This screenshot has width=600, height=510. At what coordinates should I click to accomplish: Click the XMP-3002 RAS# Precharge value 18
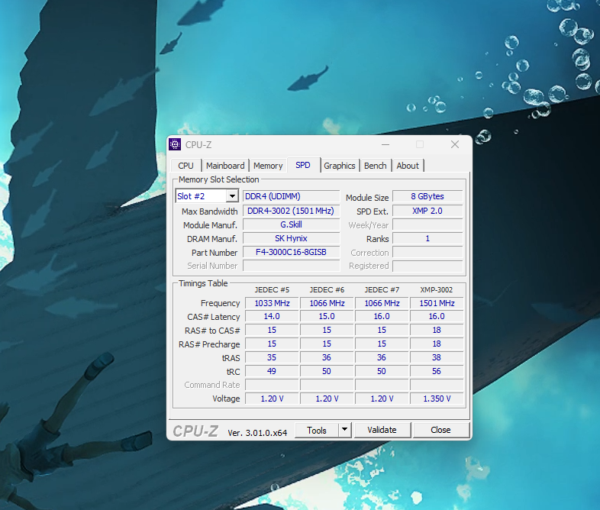437,344
